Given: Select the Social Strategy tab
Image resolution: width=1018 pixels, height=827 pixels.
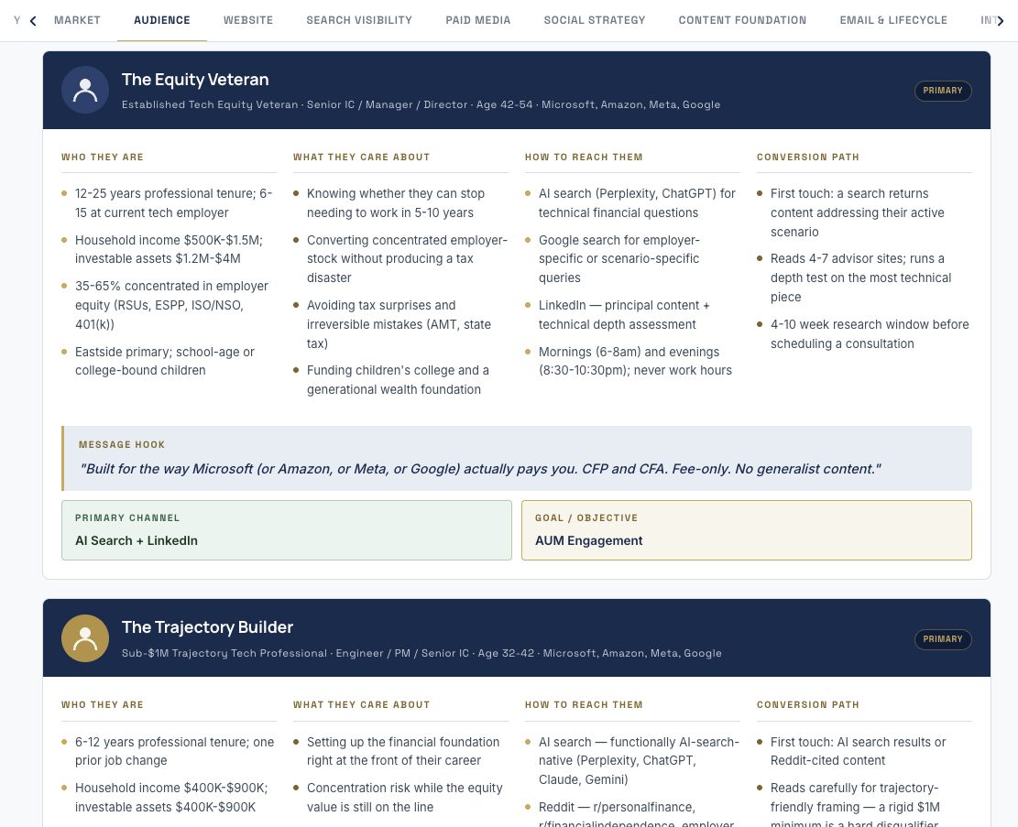Looking at the screenshot, I should click(595, 20).
